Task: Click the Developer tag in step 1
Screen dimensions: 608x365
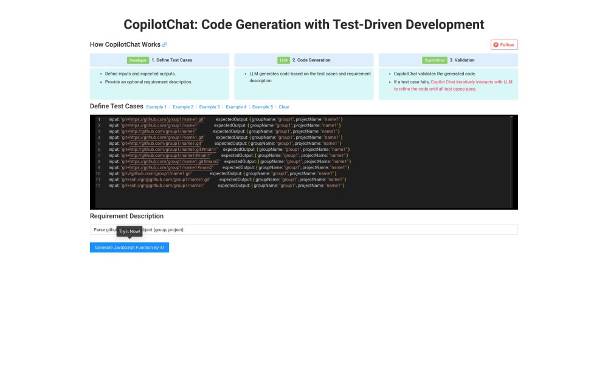Action: click(138, 60)
